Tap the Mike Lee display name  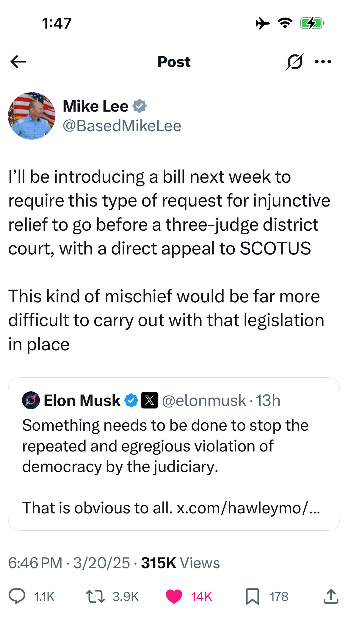click(95, 106)
